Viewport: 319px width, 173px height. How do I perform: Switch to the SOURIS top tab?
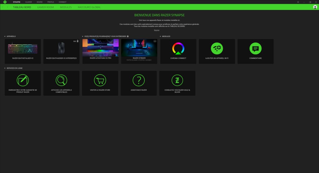40,2
